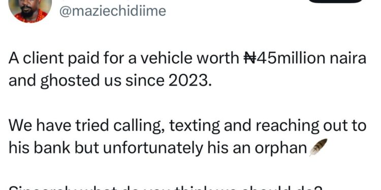Tap the feather emoji after 'orphan'
This screenshot has height=190, width=381.
tap(318, 147)
